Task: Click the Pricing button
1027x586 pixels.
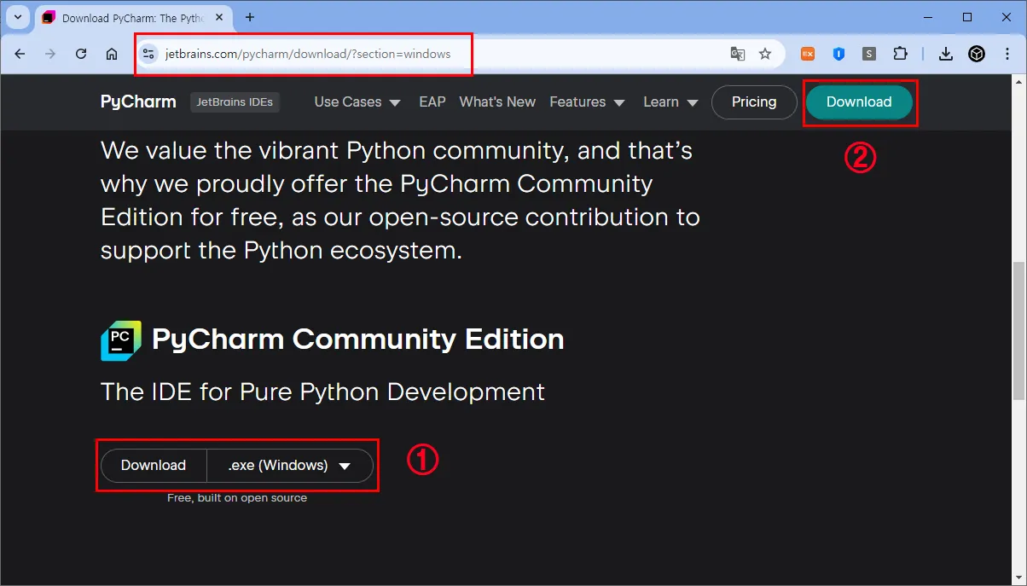Action: pos(754,102)
